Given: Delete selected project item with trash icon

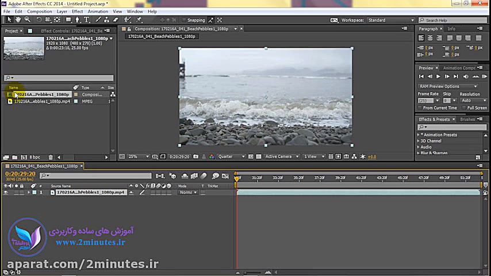Looking at the screenshot, I should point(51,158).
